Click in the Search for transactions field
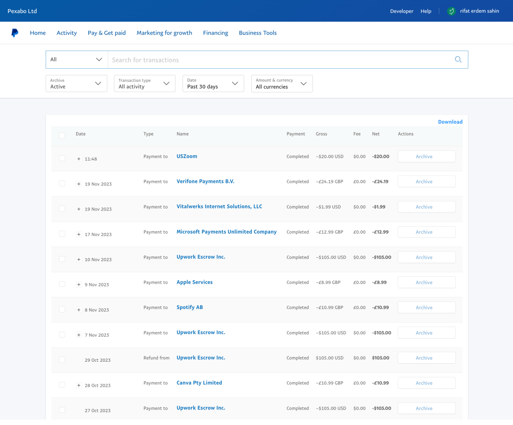This screenshot has height=425, width=513. tap(281, 60)
